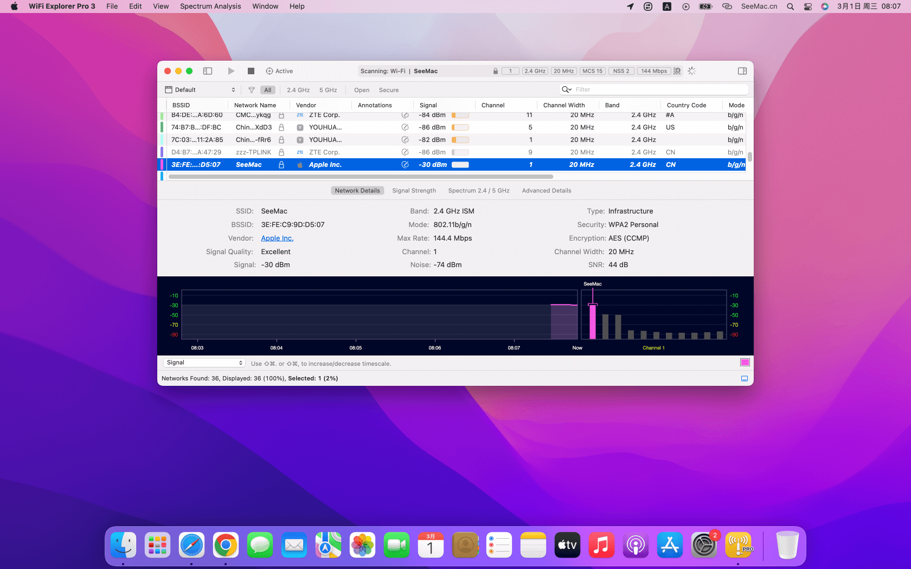
Task: Click the location arrow icon in menu bar
Action: [x=630, y=7]
